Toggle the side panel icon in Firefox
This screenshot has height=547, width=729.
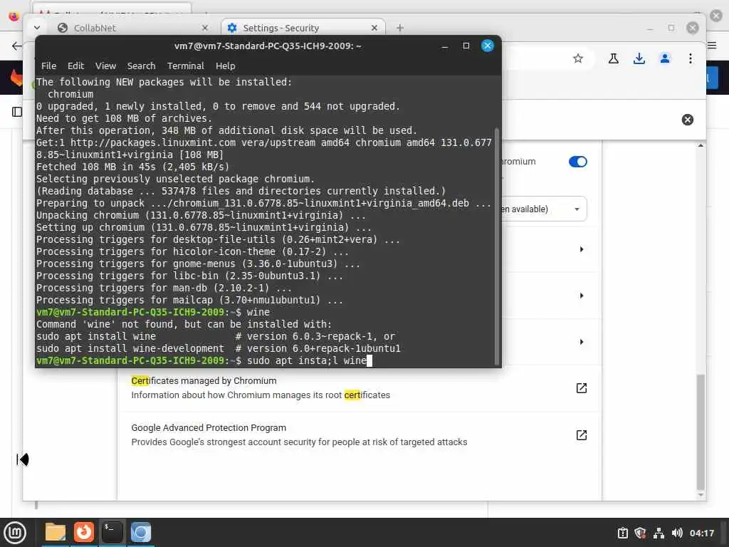(x=17, y=112)
